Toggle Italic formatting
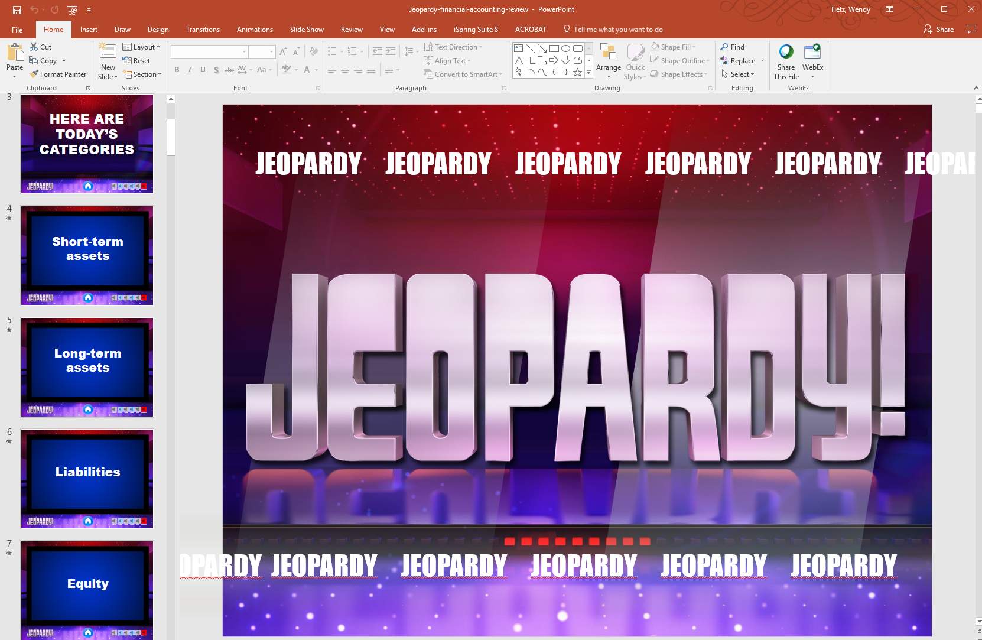The image size is (982, 640). [x=190, y=70]
